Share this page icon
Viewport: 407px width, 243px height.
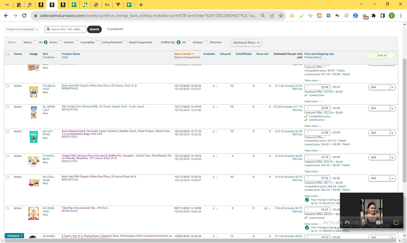272,16
